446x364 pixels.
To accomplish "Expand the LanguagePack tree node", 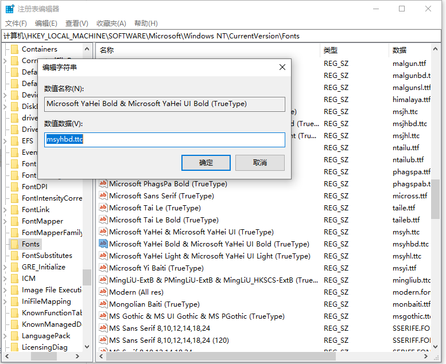I will [x=5, y=336].
